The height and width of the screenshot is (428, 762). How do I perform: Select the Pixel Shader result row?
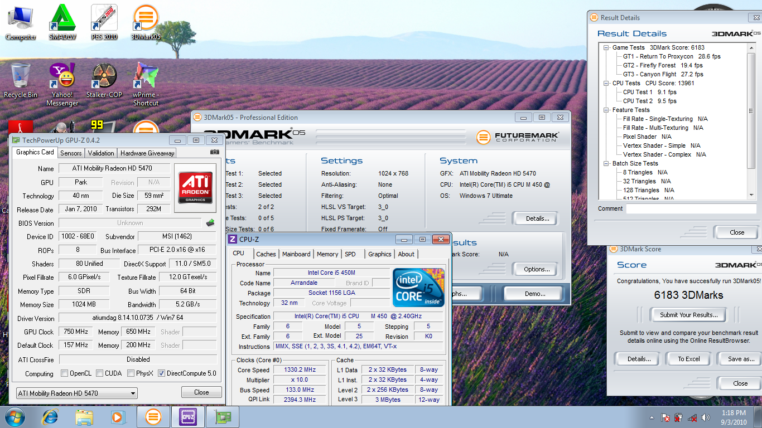pyautogui.click(x=647, y=137)
